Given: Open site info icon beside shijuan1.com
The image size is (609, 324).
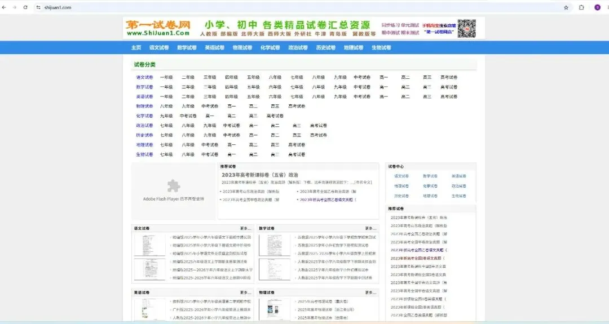Looking at the screenshot, I should coord(38,7).
